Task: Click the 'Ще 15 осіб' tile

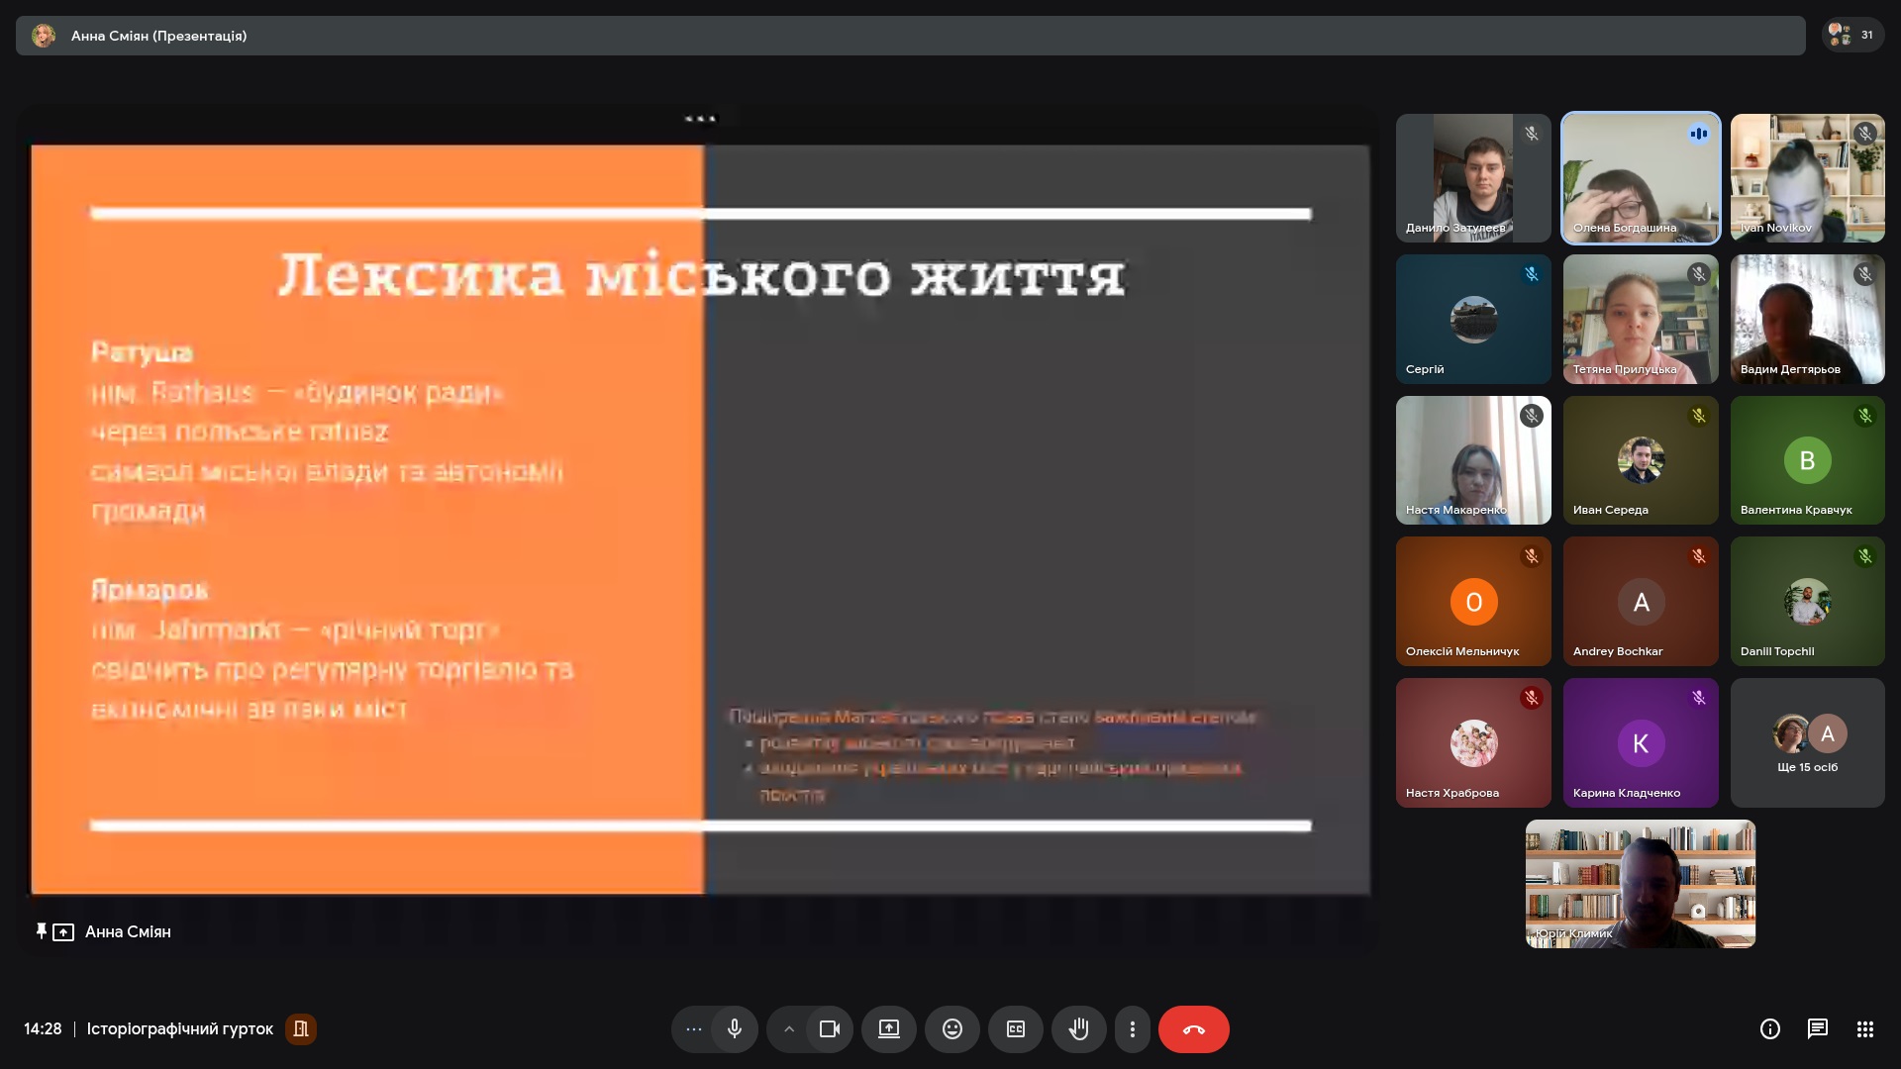Action: 1807,742
